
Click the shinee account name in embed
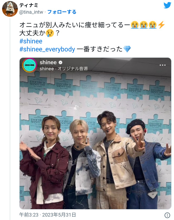coord(48,62)
